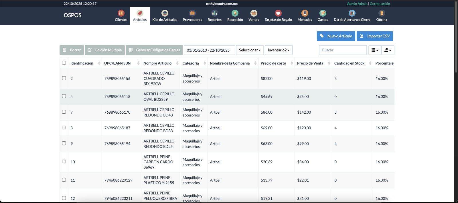458x203 pixels.
Task: Click the Cerrar sesión link
Action: point(380,4)
